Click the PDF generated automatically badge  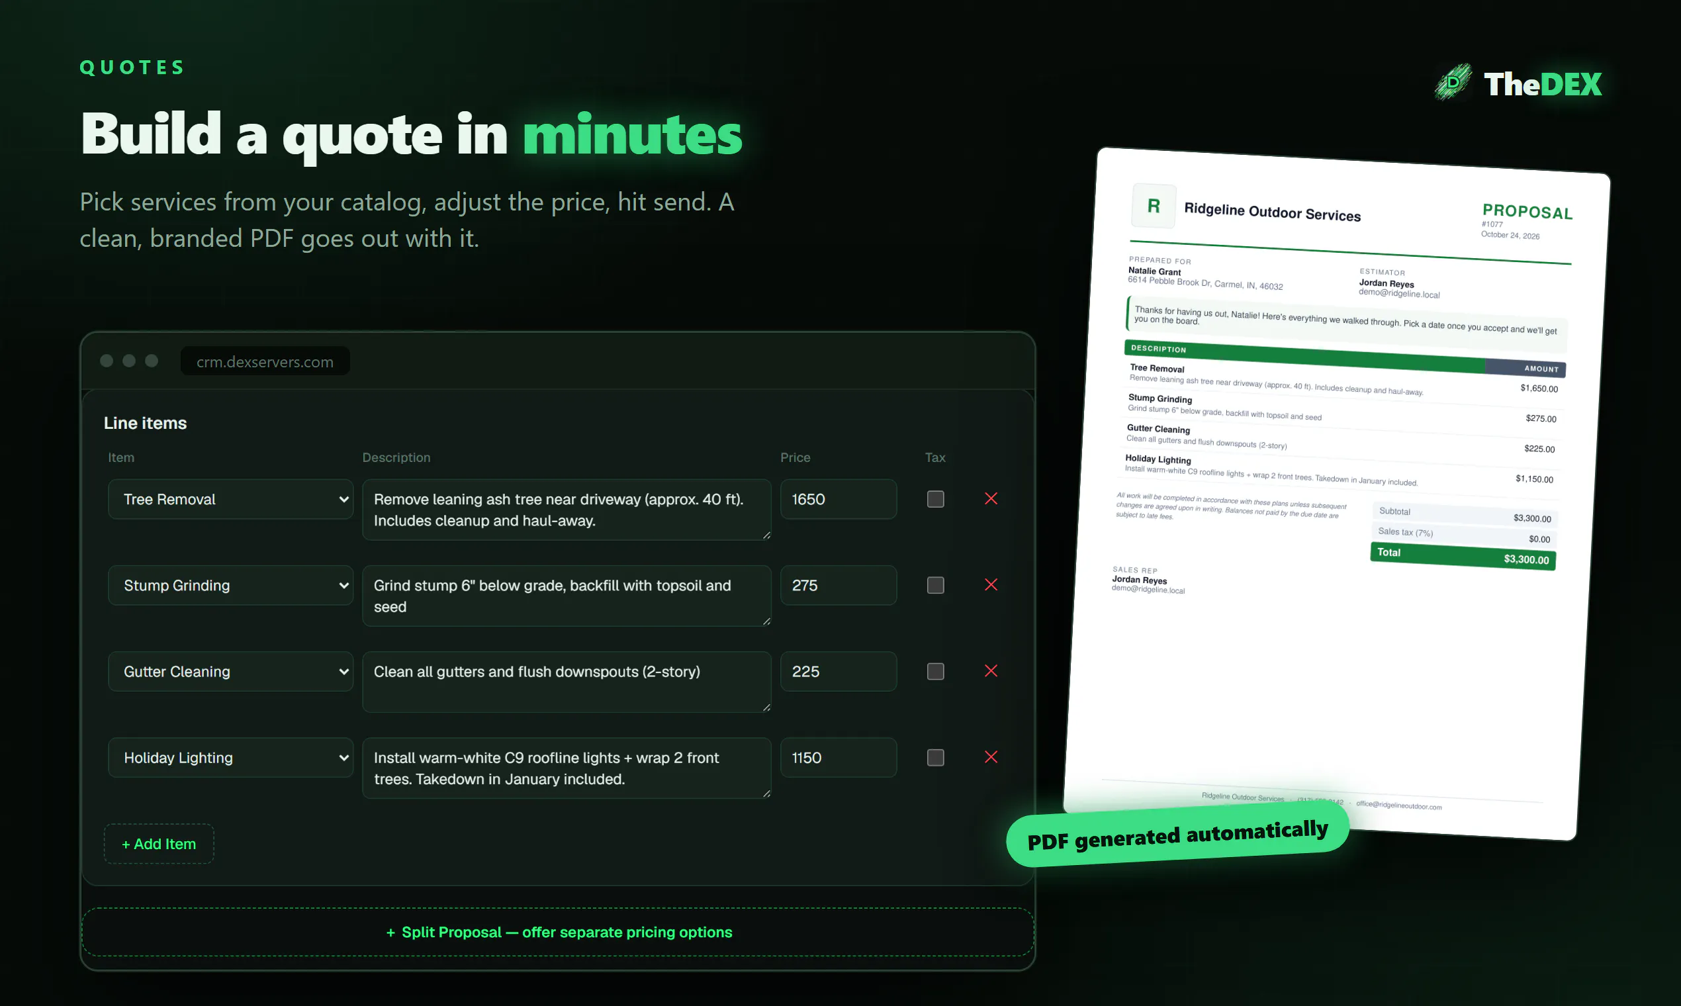[1177, 836]
